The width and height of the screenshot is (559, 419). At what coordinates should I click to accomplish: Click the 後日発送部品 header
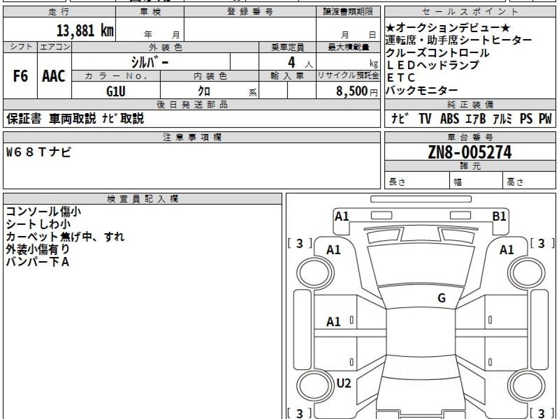pos(192,105)
